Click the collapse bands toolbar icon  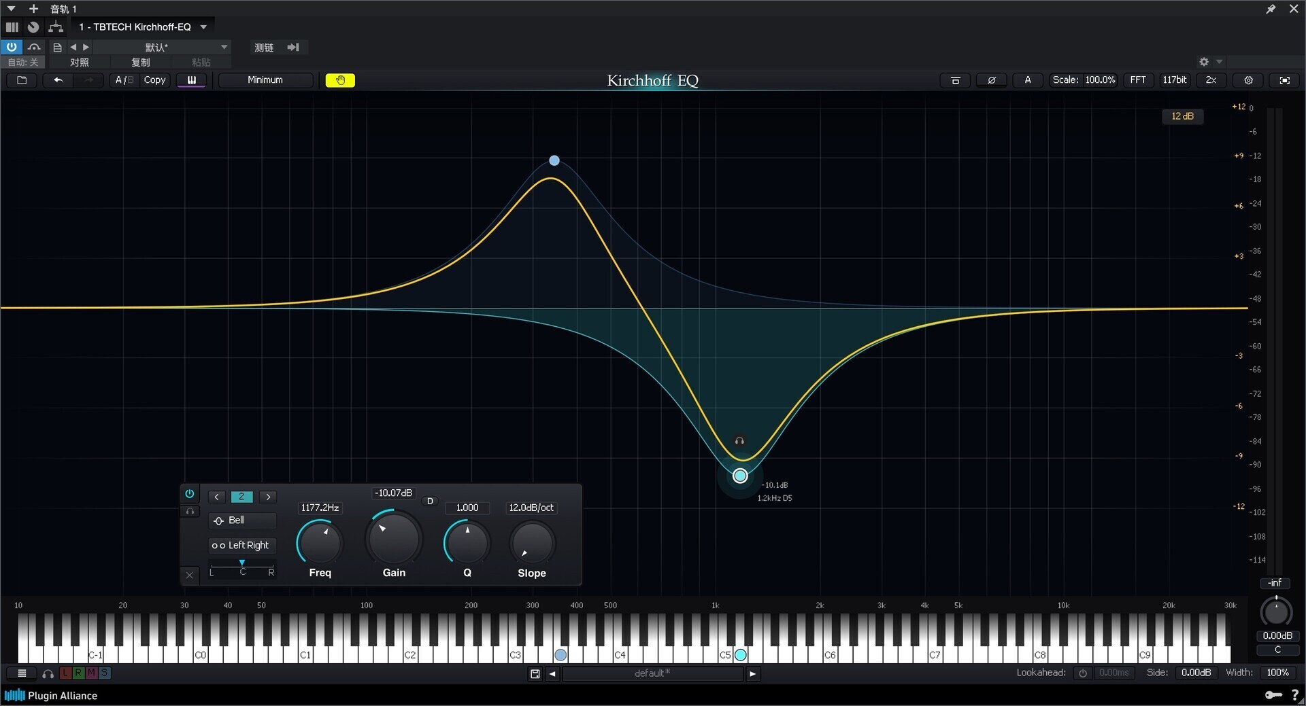955,80
